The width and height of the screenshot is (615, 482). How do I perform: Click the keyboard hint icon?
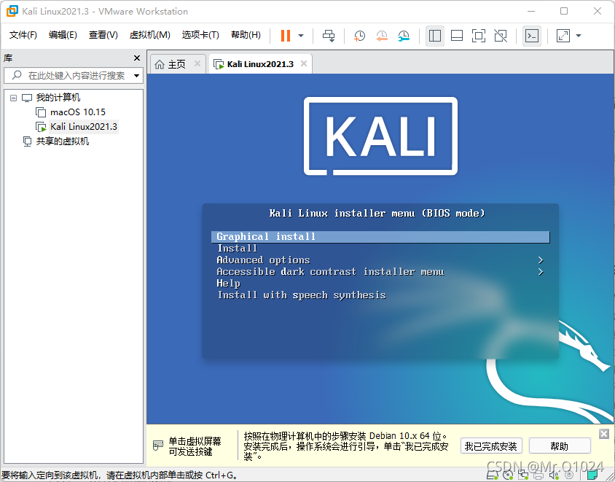(x=157, y=446)
